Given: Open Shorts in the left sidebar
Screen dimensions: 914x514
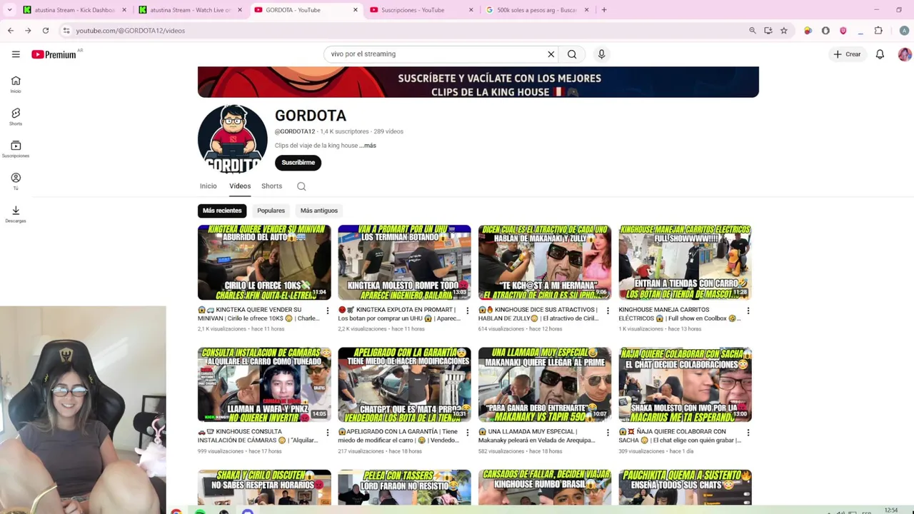Looking at the screenshot, I should [x=16, y=116].
